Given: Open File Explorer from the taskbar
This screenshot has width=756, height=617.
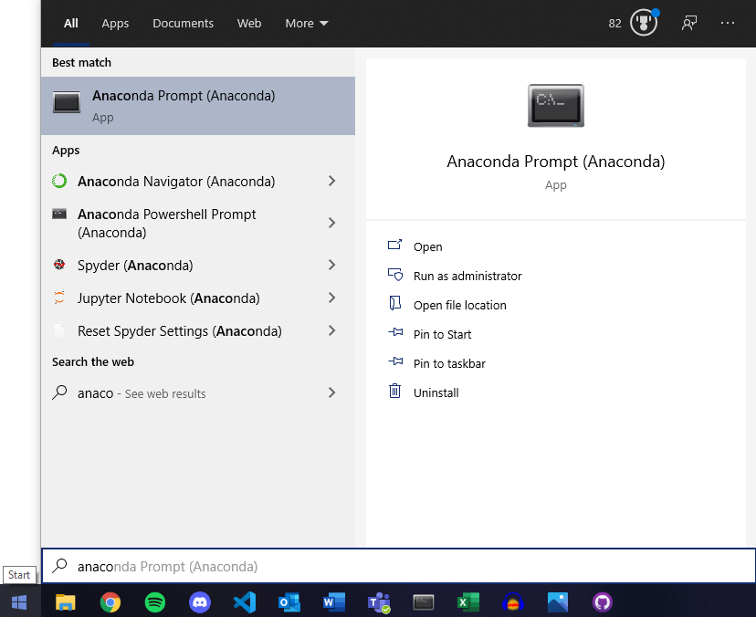Looking at the screenshot, I should [x=66, y=602].
